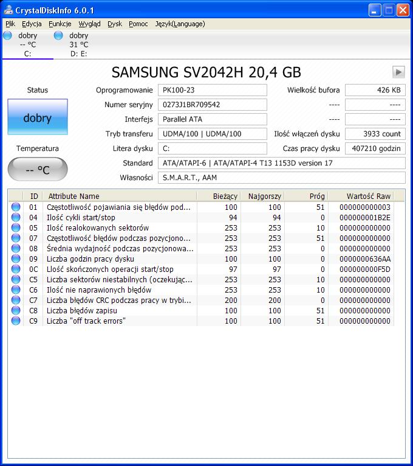Click status orb for attribute 07
Image resolution: width=413 pixels, height=466 pixels.
tap(16, 238)
